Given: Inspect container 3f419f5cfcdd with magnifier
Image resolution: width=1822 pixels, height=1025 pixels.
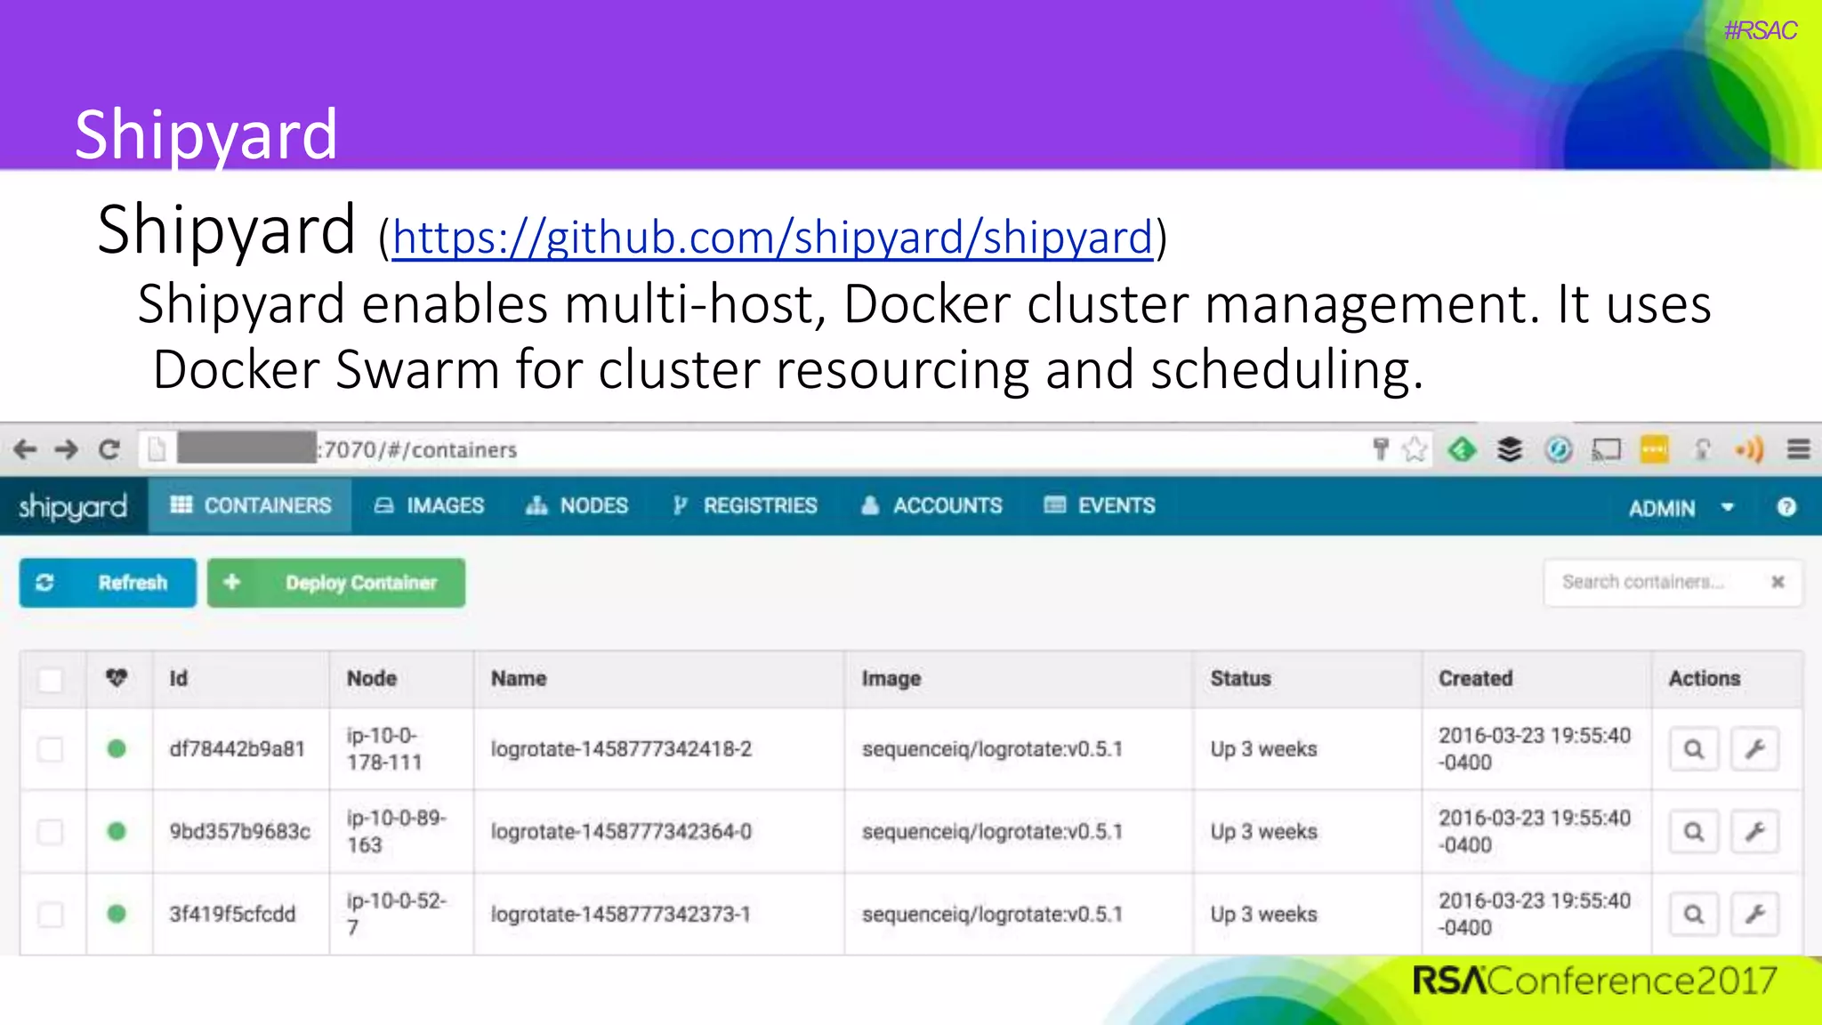Looking at the screenshot, I should [1694, 914].
